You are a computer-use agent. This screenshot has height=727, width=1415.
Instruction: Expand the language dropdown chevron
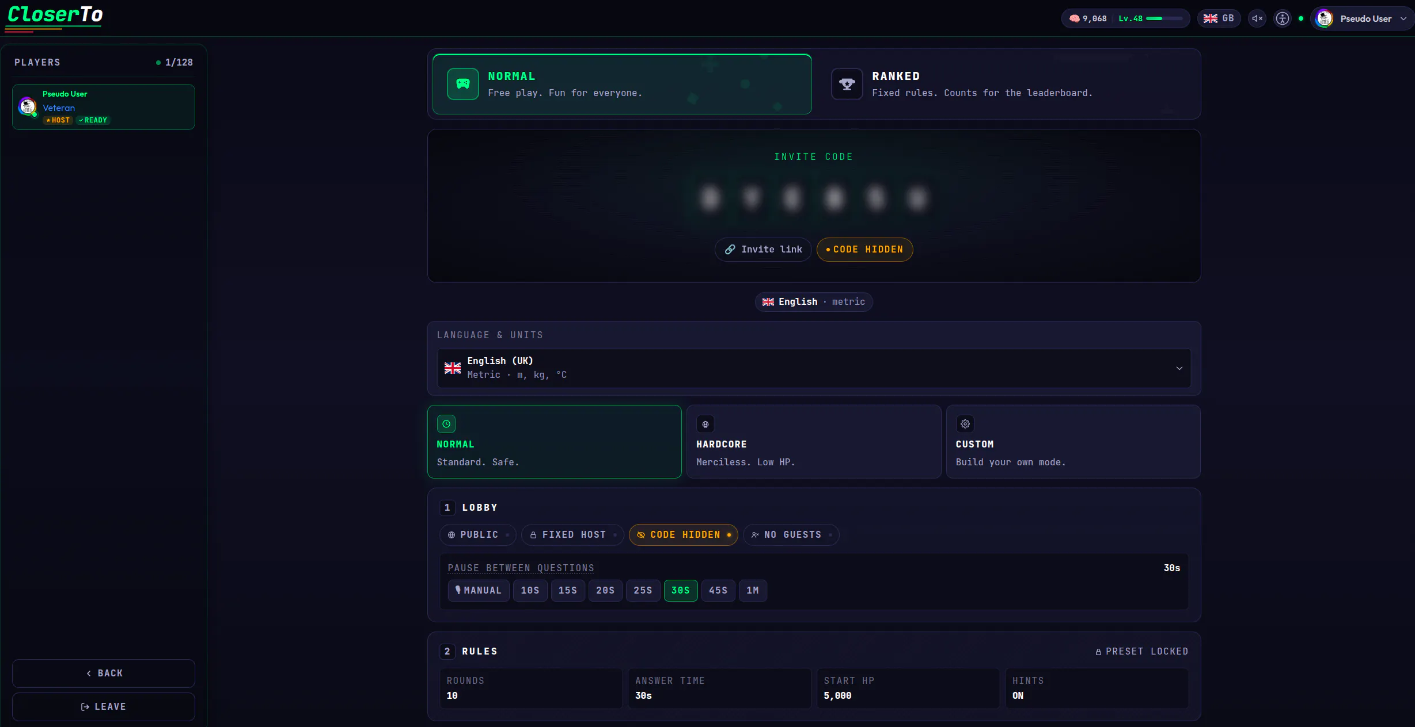[1179, 368]
